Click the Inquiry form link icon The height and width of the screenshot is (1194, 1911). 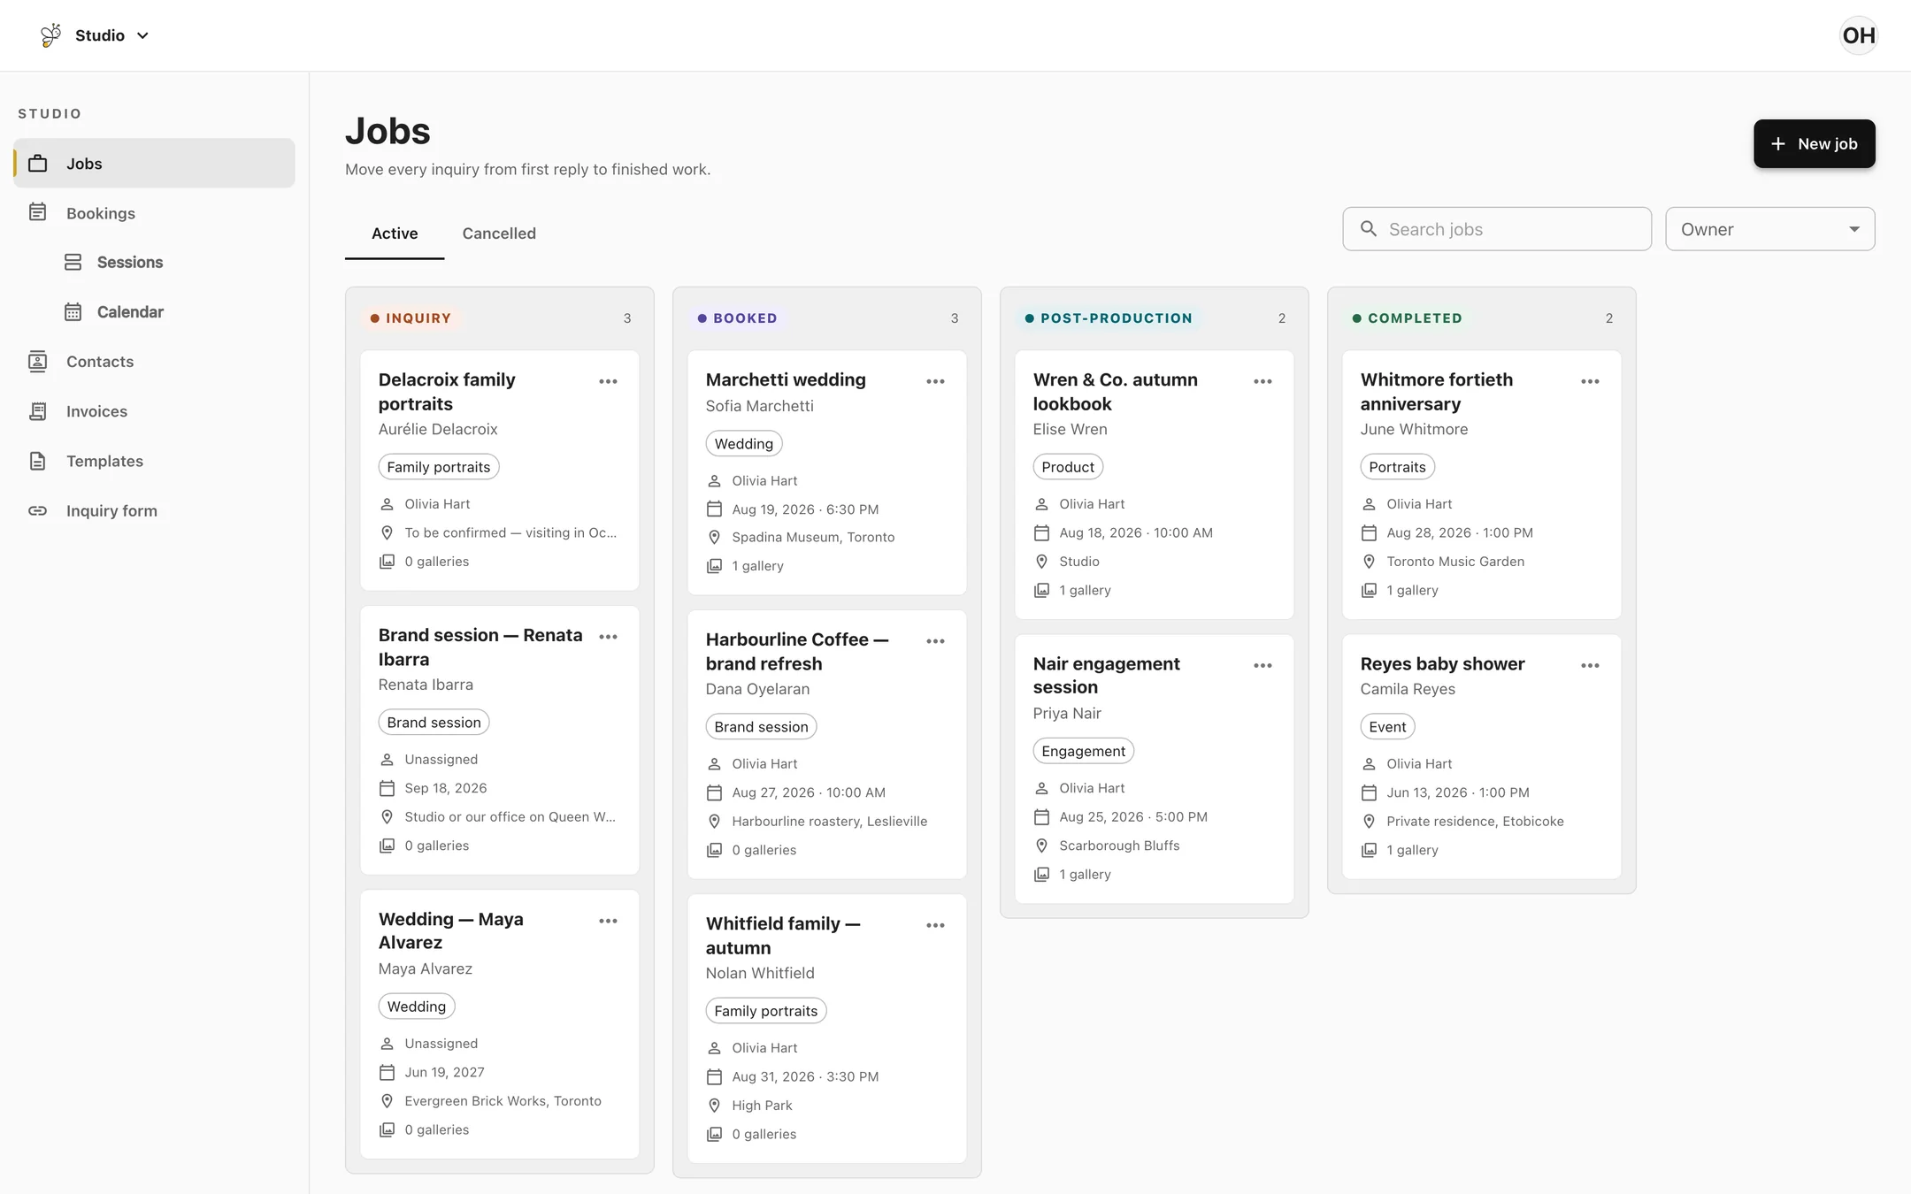[37, 510]
